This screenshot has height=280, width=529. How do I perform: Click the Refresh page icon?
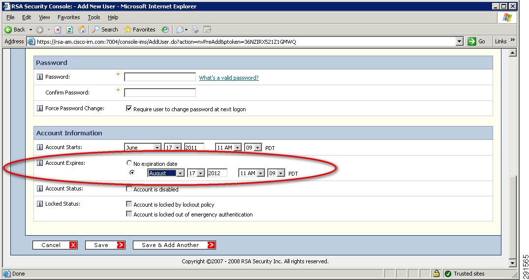point(69,30)
